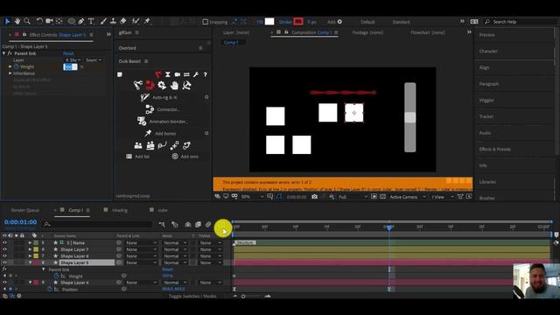Screen dimensions: 560x315
Task: Open Duik tools hammer and wrench icon
Action: click(186, 85)
